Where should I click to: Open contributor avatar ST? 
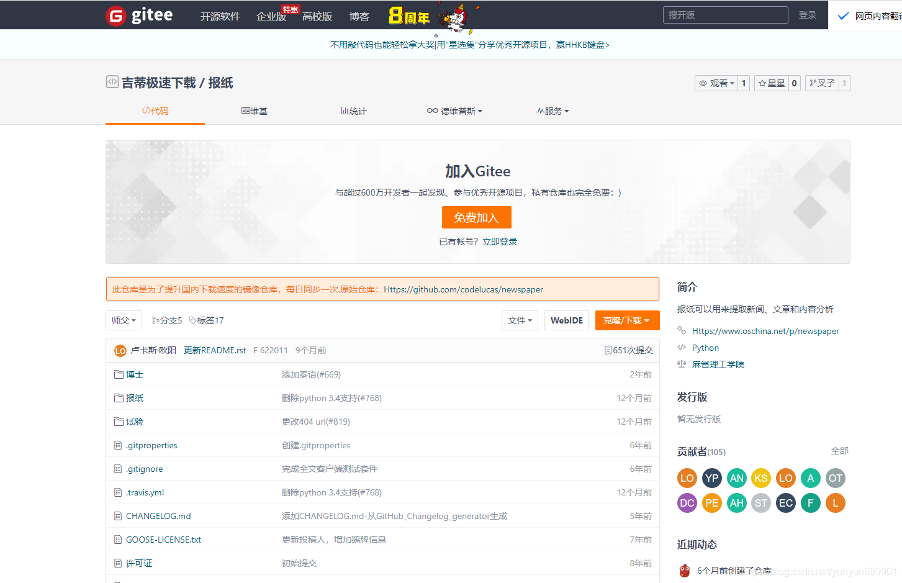tap(761, 503)
